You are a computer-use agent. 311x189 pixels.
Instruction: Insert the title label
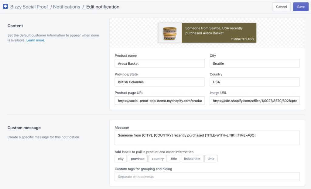pos(174,158)
